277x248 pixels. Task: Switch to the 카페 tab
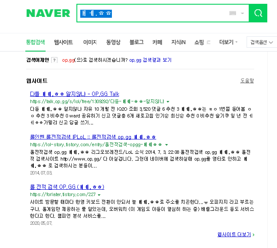click(x=157, y=42)
